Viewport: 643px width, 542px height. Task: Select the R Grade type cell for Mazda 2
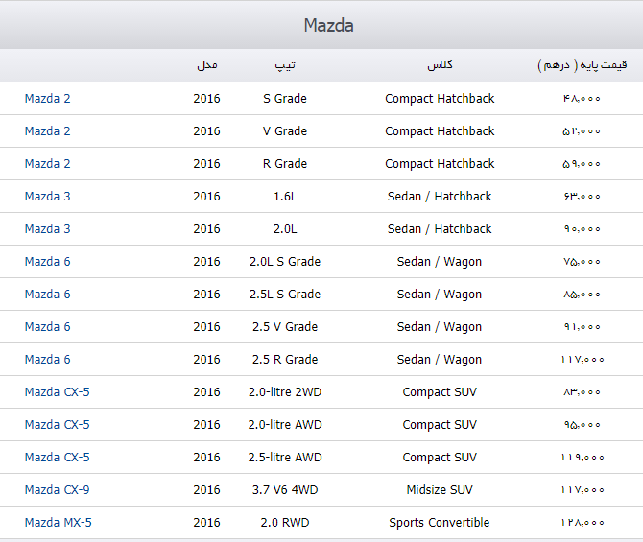click(285, 164)
